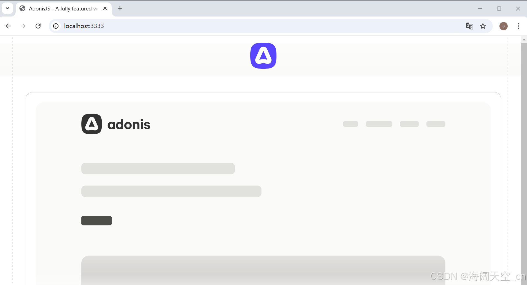
Task: Bookmark this page with the star icon
Action: 483,26
